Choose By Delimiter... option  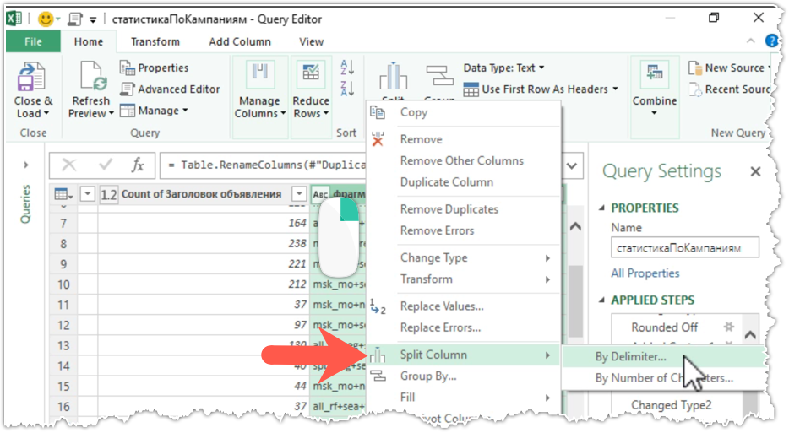tap(663, 356)
